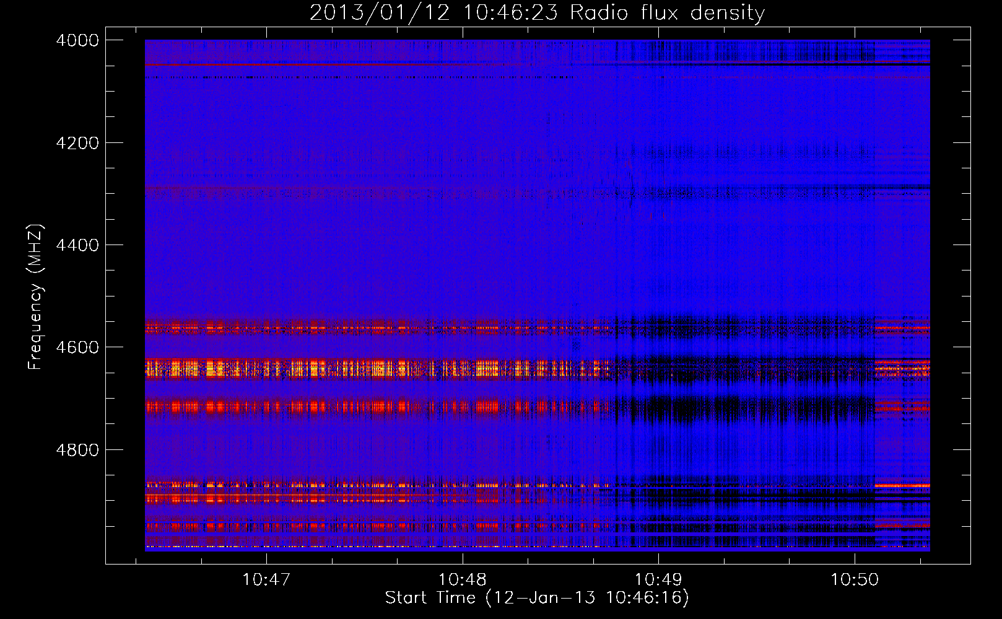Select the 4200 frequency axis label

(77, 143)
